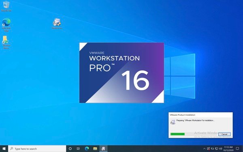Cancel the VMware product installation
The height and width of the screenshot is (152, 243).
(x=224, y=134)
